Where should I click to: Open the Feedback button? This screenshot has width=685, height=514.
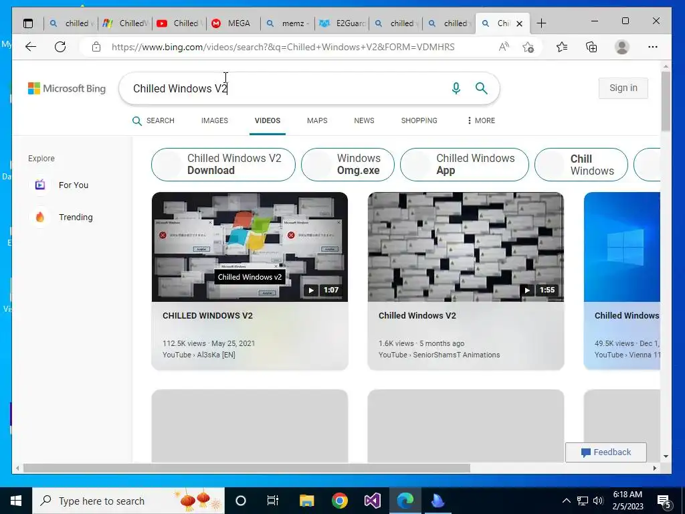click(606, 452)
